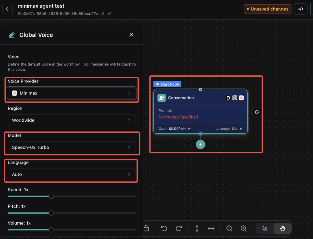
Task: Expand the Latency details arrow
Action: point(241,129)
